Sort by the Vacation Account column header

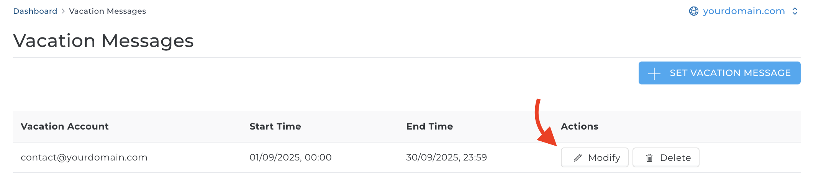pos(64,126)
